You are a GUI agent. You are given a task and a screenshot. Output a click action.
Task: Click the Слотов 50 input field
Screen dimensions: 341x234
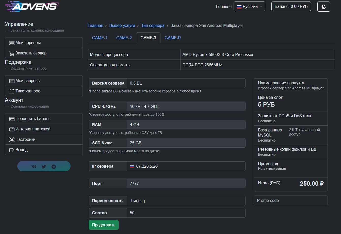pyautogui.click(x=186, y=213)
